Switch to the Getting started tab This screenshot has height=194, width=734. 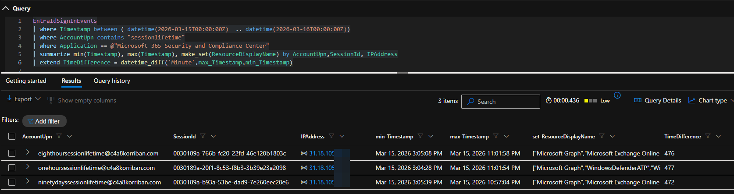click(x=26, y=81)
